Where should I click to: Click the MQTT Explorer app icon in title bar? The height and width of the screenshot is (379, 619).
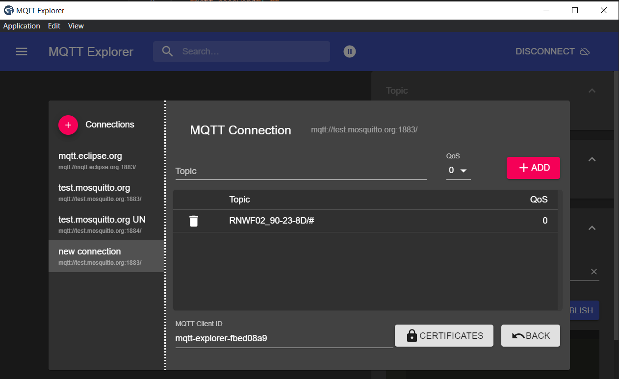pos(8,10)
